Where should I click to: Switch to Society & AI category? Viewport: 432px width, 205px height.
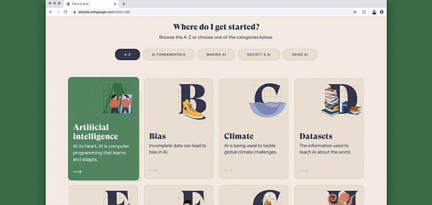click(259, 54)
